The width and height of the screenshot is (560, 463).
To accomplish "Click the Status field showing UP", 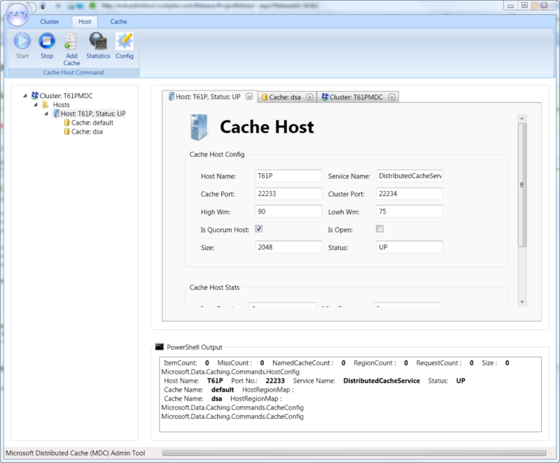I will 409,247.
